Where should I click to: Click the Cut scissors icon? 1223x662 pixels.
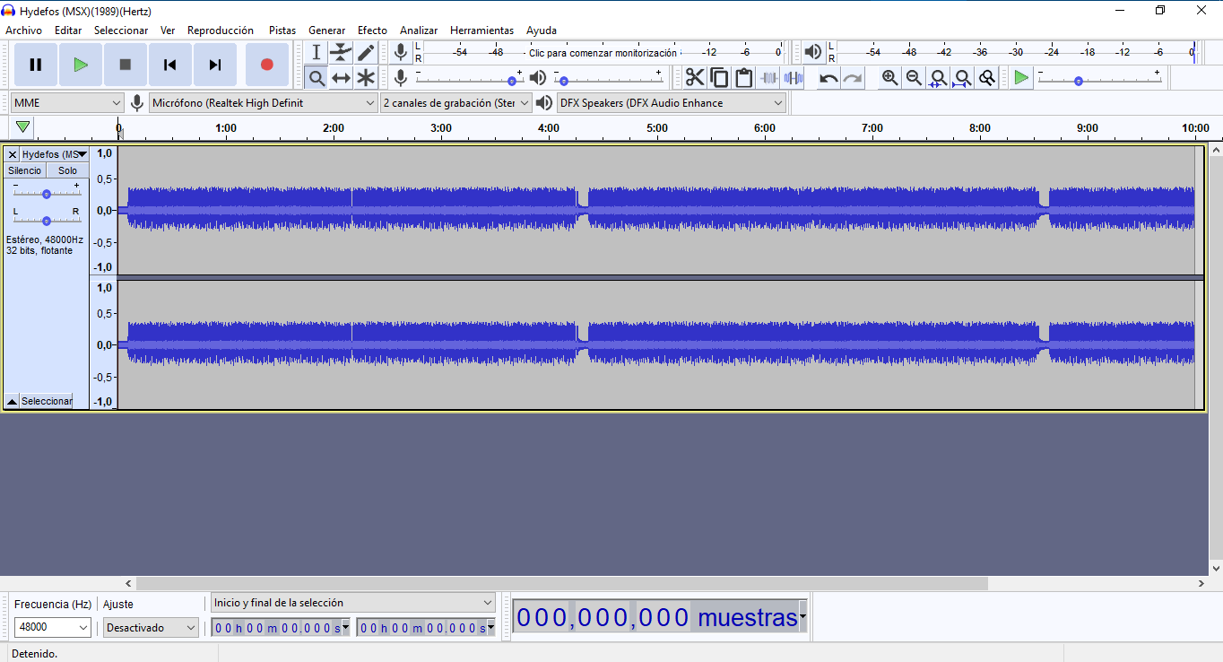pyautogui.click(x=695, y=78)
